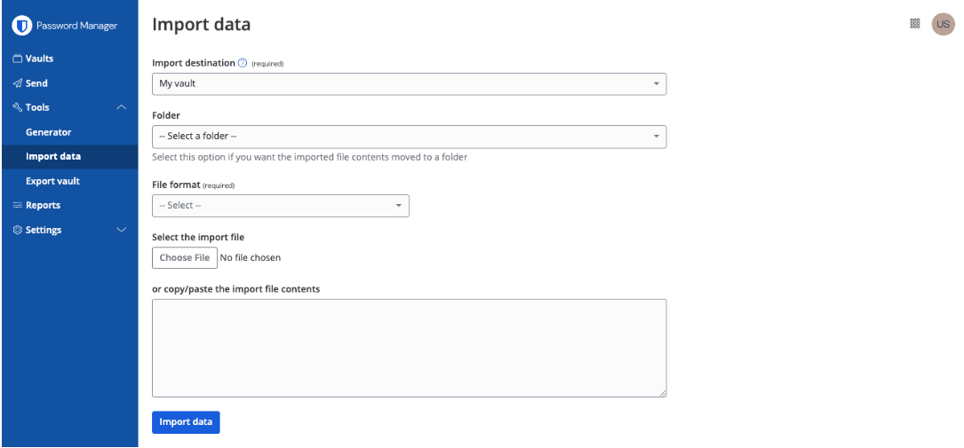This screenshot has height=448, width=964.
Task: Click the Vaults icon in sidebar
Action: pos(17,59)
